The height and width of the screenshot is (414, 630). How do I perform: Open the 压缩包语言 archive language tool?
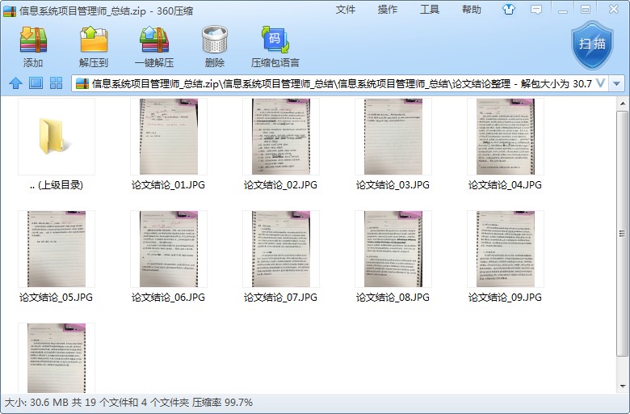coord(275,46)
